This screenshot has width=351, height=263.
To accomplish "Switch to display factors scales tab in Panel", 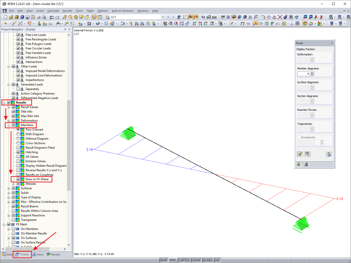I will point(299,164).
